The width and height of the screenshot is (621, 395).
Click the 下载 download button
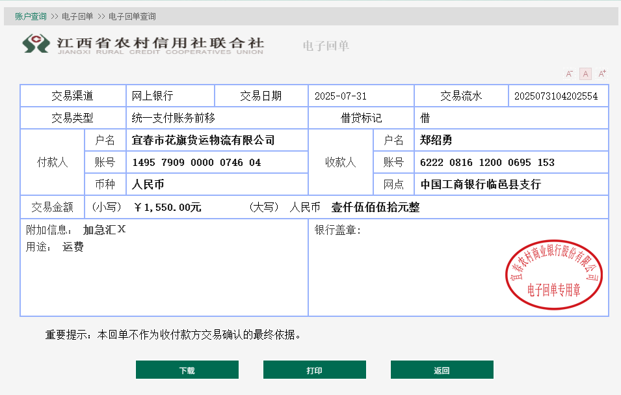187,370
